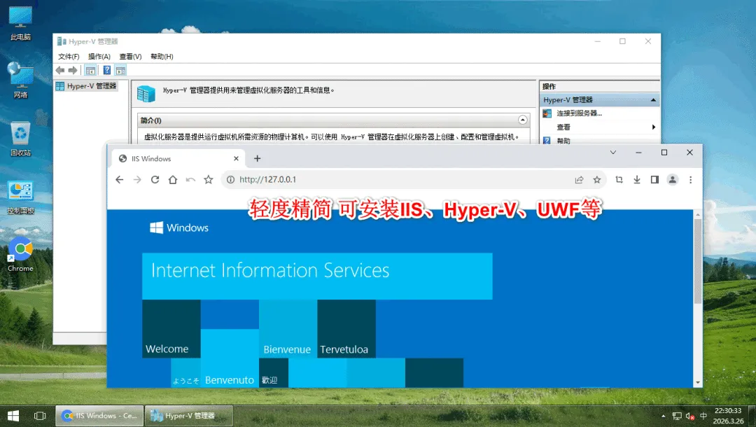The image size is (756, 427).
Task: Expand the 查看 submenu in actions pane
Action: pyautogui.click(x=599, y=127)
